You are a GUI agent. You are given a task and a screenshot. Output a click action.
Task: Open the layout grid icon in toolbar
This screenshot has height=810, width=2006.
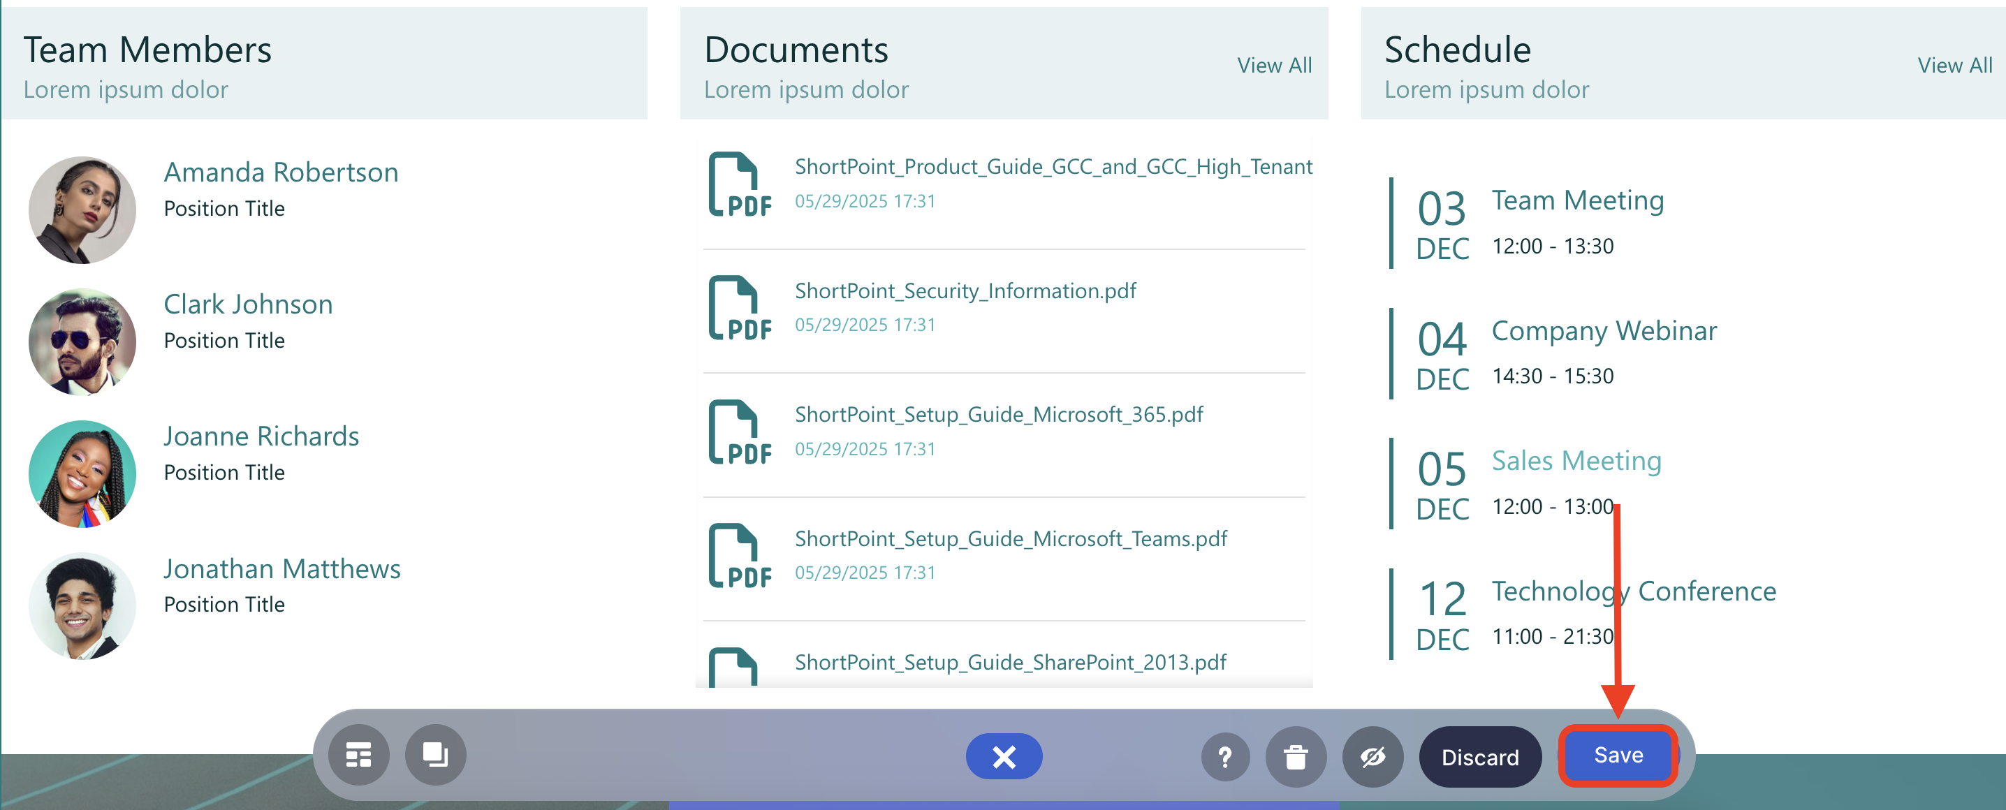click(358, 755)
